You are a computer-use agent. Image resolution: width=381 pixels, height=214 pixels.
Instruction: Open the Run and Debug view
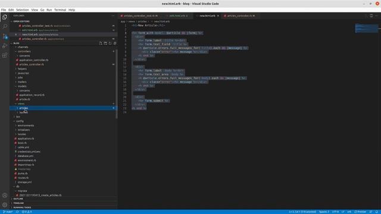(x=5, y=46)
